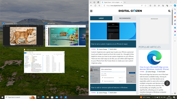The image size is (177, 99).
Task: Open the Windows Start menu
Action: click(x=2, y=97)
